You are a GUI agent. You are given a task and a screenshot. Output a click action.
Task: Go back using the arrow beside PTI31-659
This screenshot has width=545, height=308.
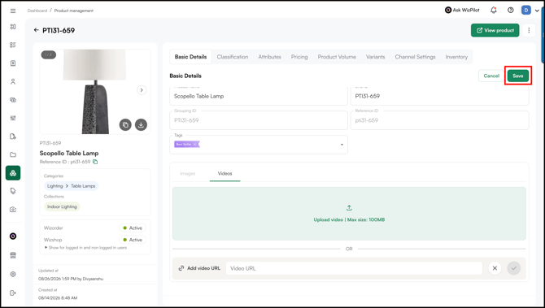coord(36,30)
